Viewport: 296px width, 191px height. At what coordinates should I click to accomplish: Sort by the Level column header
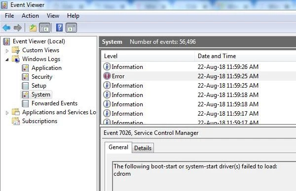(148, 56)
